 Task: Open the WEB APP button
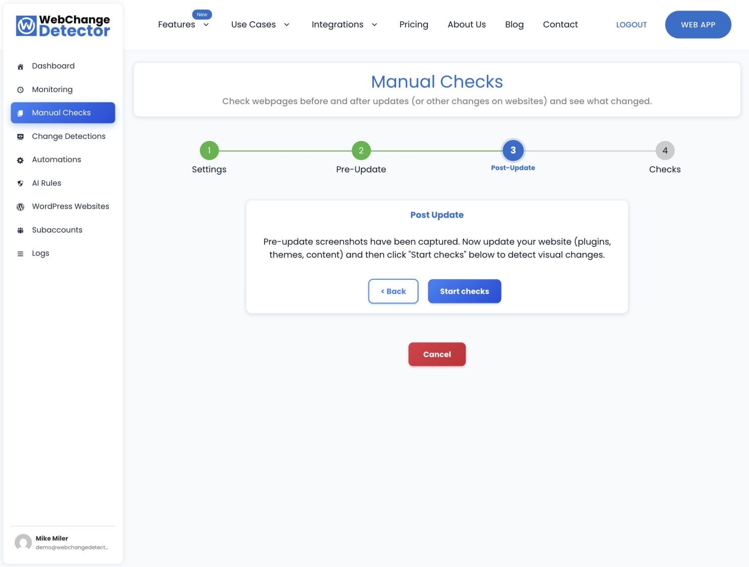click(x=698, y=24)
